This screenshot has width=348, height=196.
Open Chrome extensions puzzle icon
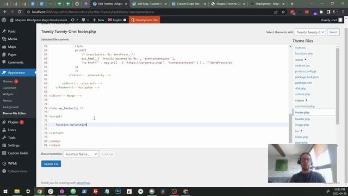coord(321,12)
